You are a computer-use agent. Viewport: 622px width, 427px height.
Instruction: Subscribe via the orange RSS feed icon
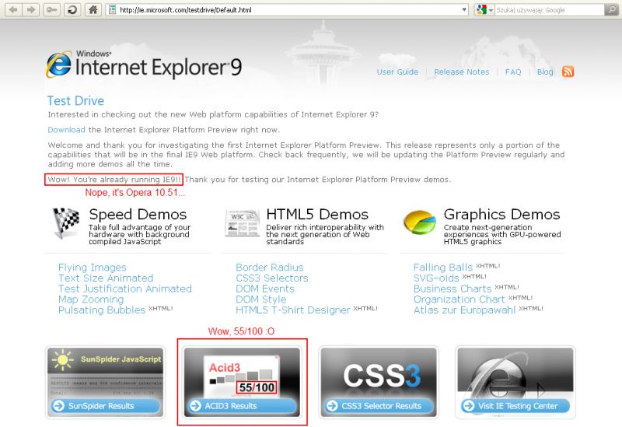[568, 72]
